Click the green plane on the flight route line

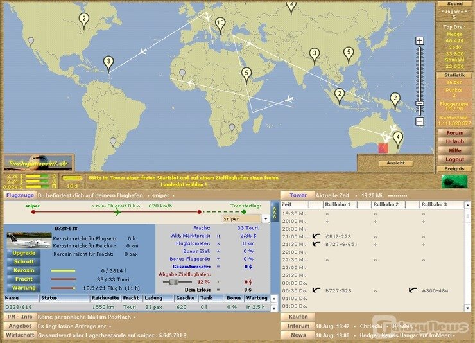pos(117,212)
